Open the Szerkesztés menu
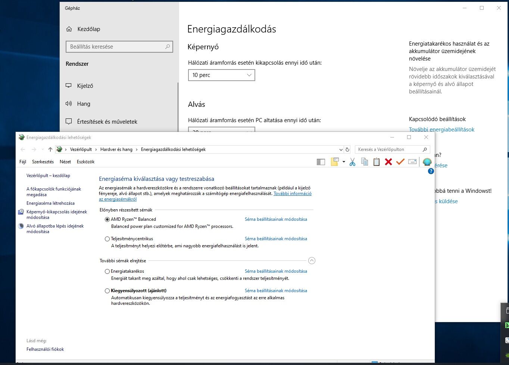509x365 pixels. [x=43, y=162]
